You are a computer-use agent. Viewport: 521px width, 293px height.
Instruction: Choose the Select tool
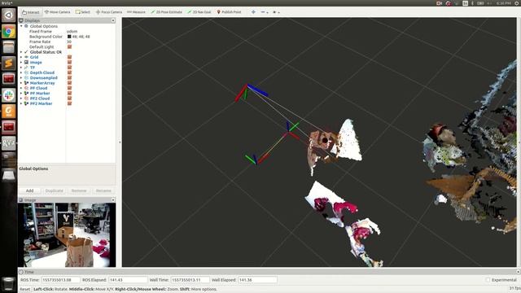click(x=83, y=12)
